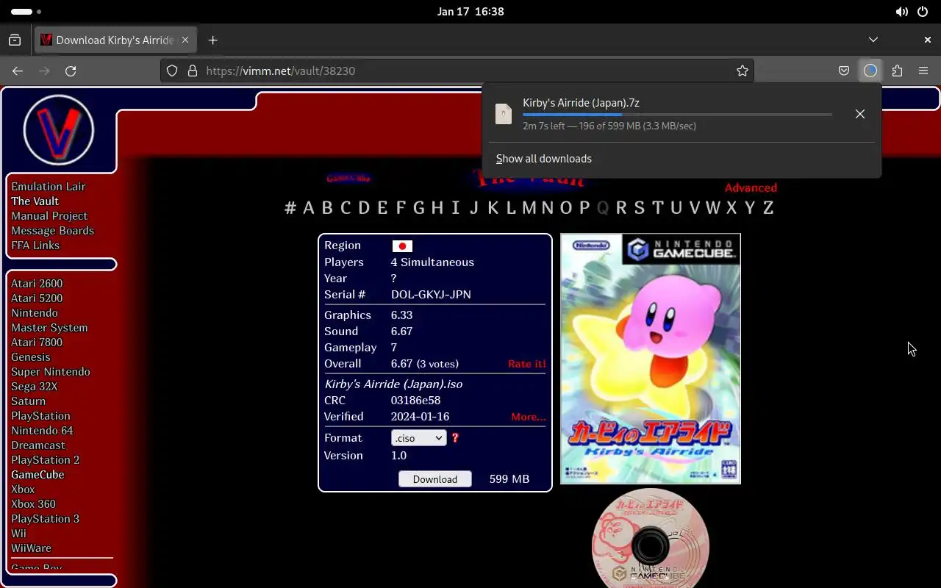Cancel the Kirby's Airride download
Viewport: 941px width, 588px height.
860,114
